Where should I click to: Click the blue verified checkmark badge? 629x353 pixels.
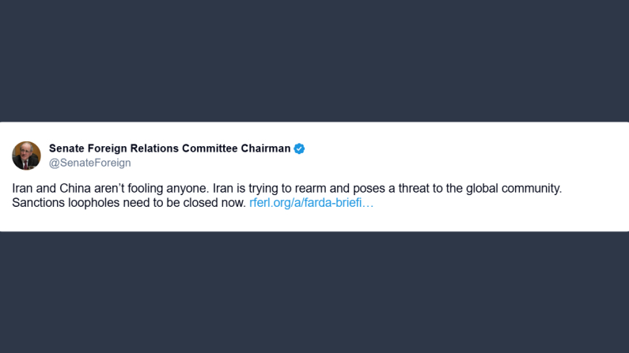[x=300, y=148]
